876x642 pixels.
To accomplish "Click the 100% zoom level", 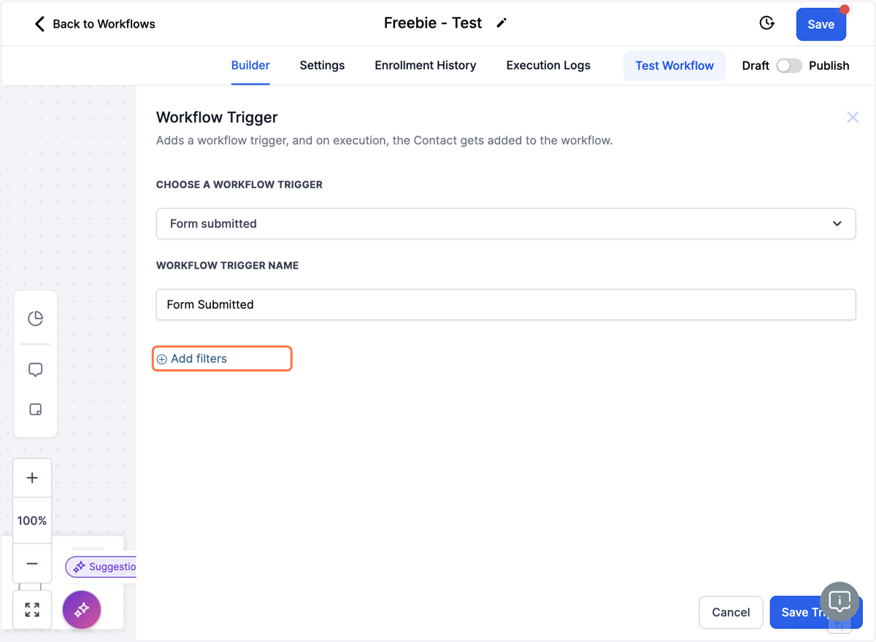I will click(x=32, y=521).
